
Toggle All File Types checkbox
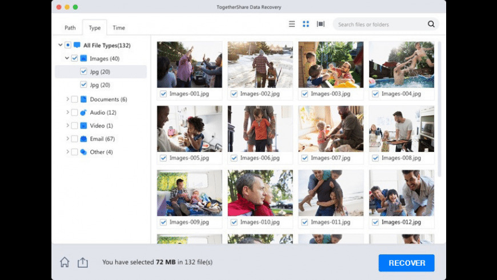point(68,45)
